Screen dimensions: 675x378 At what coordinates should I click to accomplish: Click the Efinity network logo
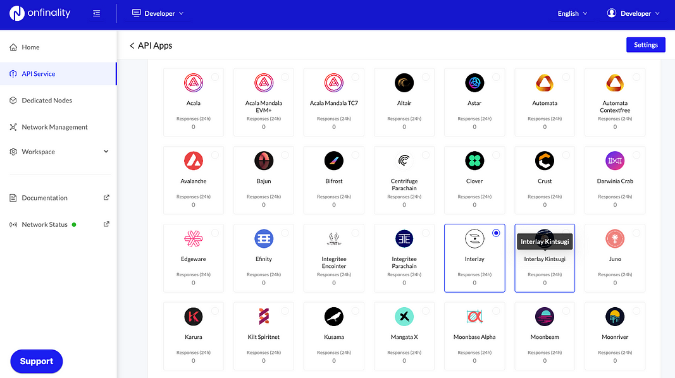click(264, 239)
